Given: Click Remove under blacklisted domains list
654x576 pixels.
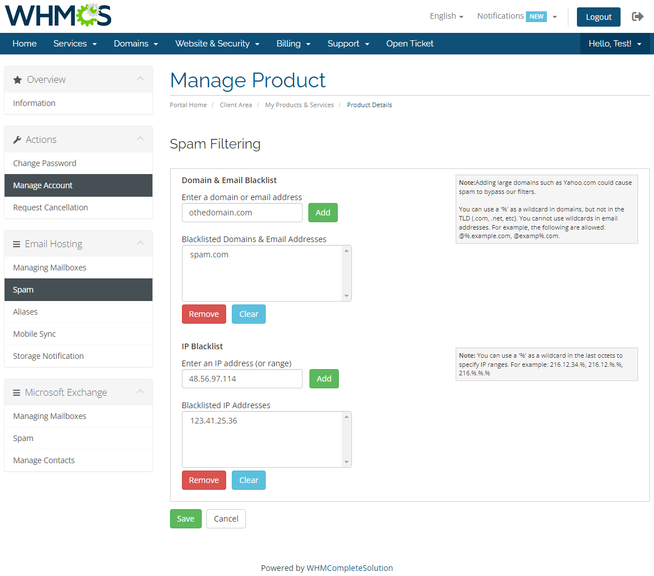Looking at the screenshot, I should (x=204, y=314).
